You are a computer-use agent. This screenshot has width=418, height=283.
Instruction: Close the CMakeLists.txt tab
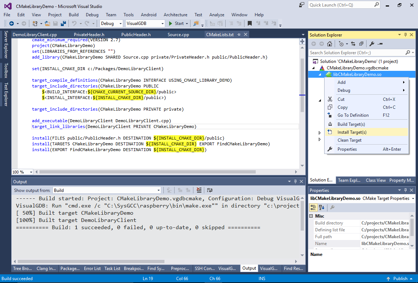tap(246, 34)
